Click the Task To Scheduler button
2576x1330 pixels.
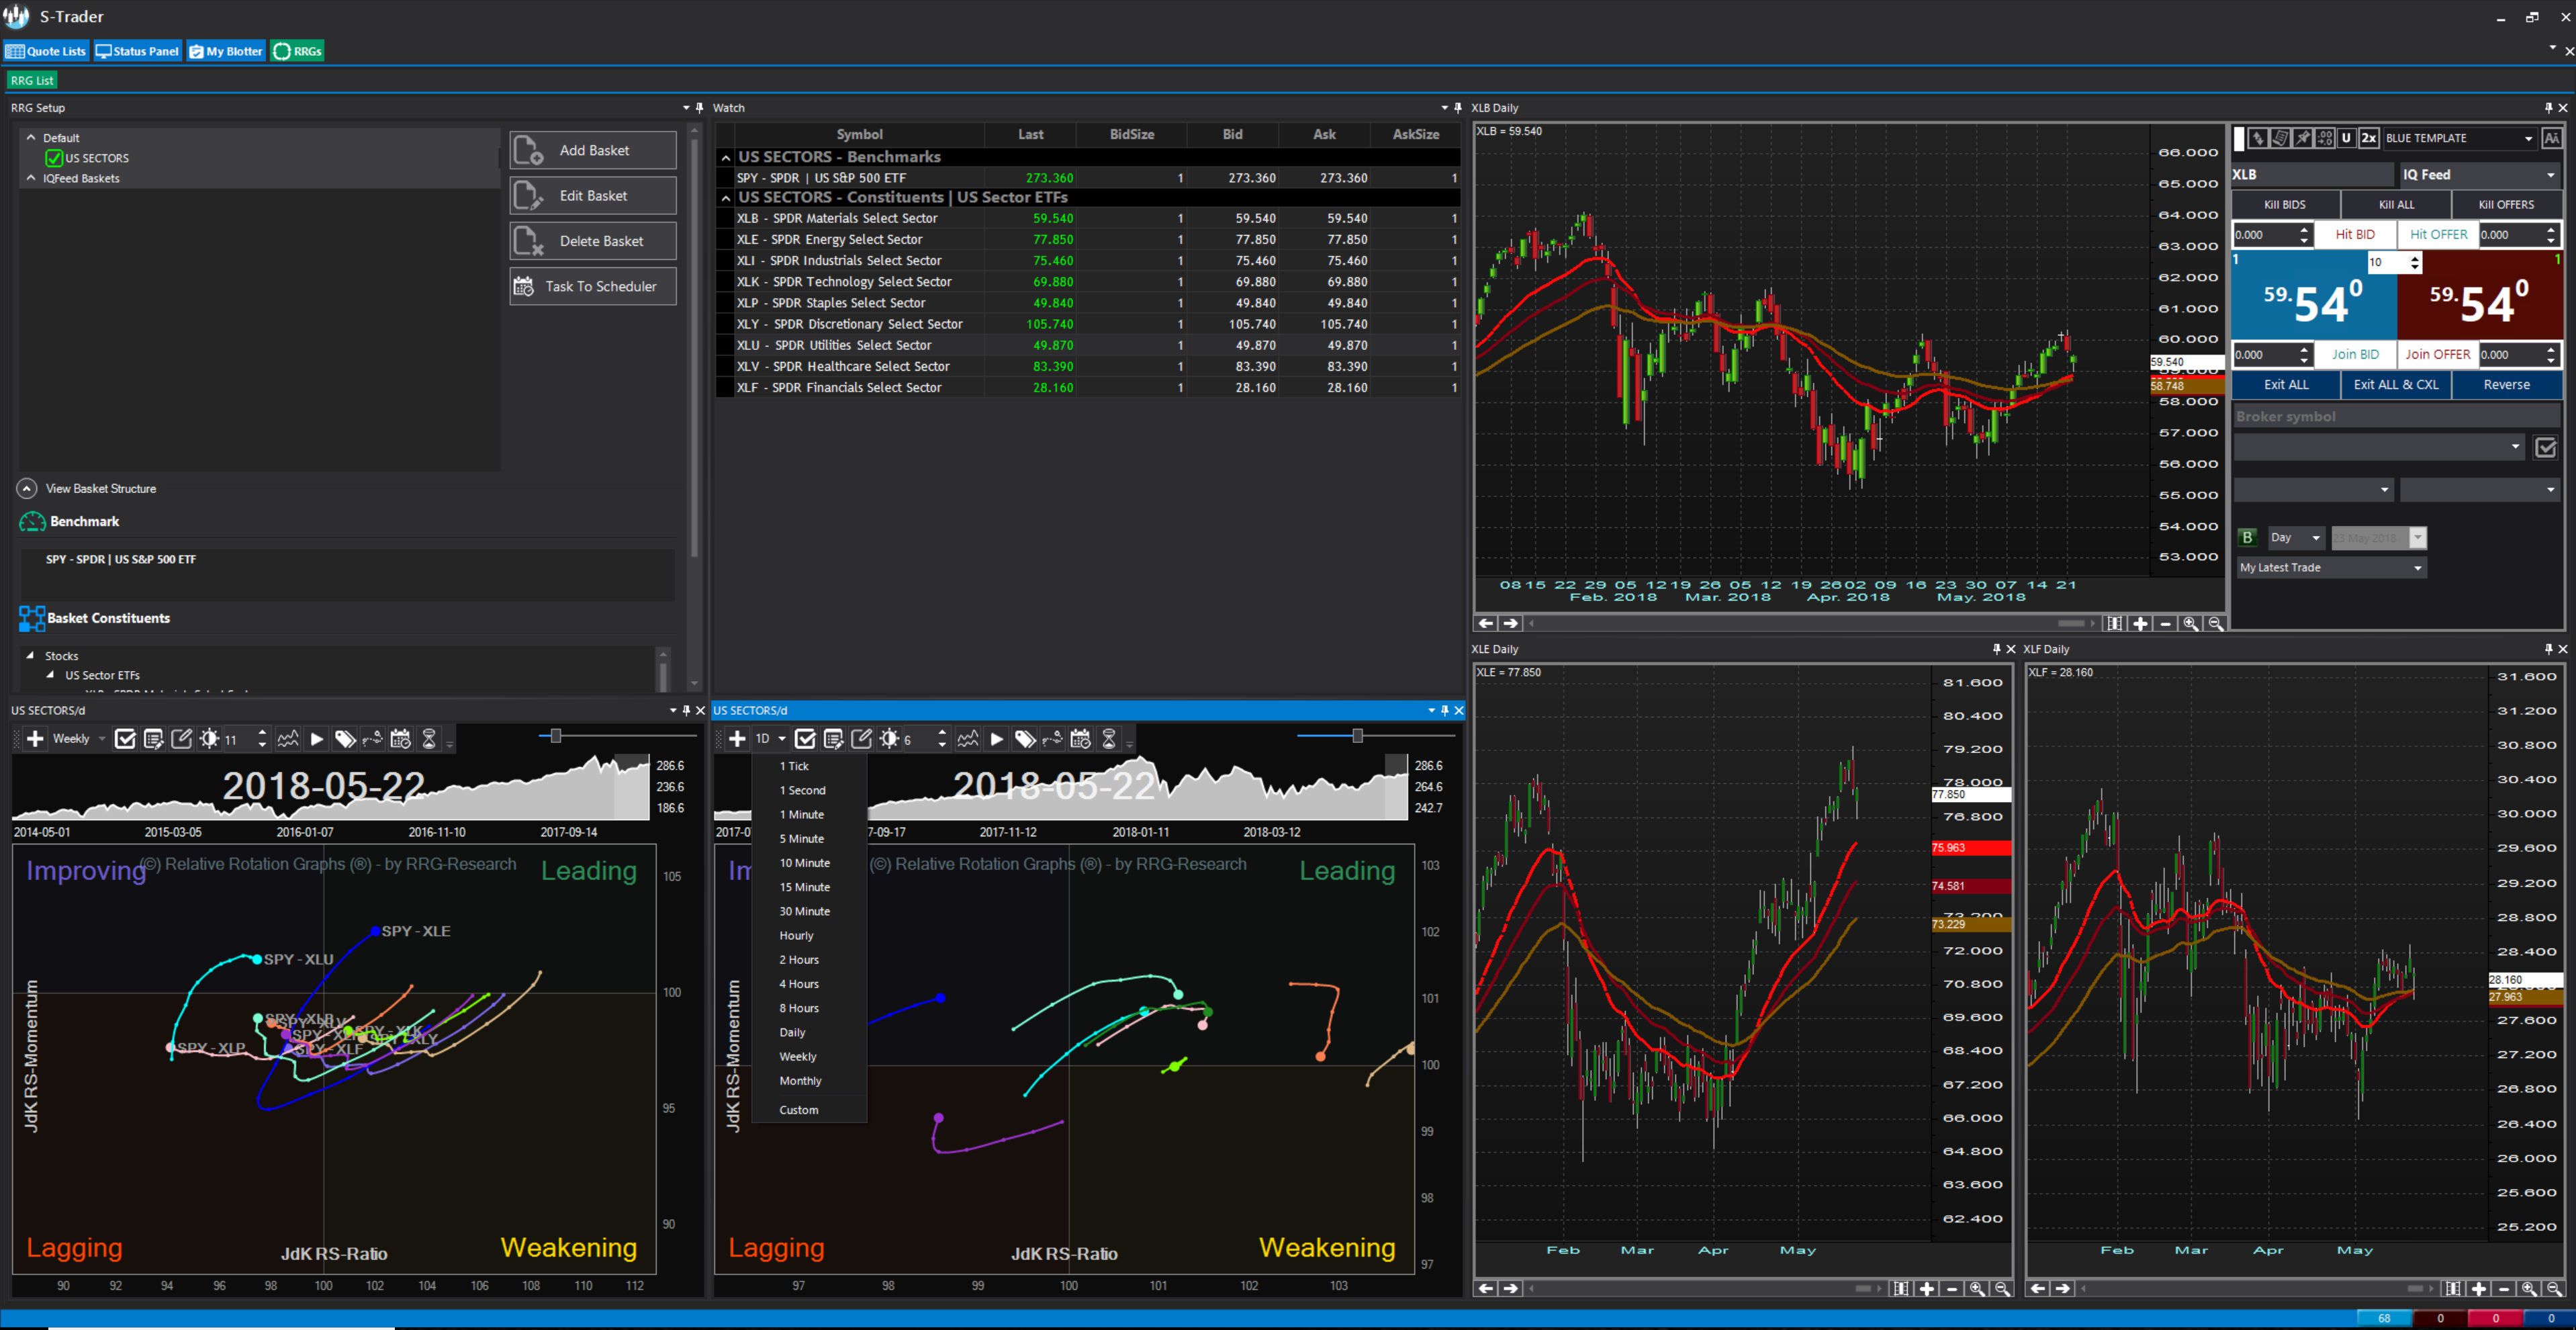coord(593,287)
